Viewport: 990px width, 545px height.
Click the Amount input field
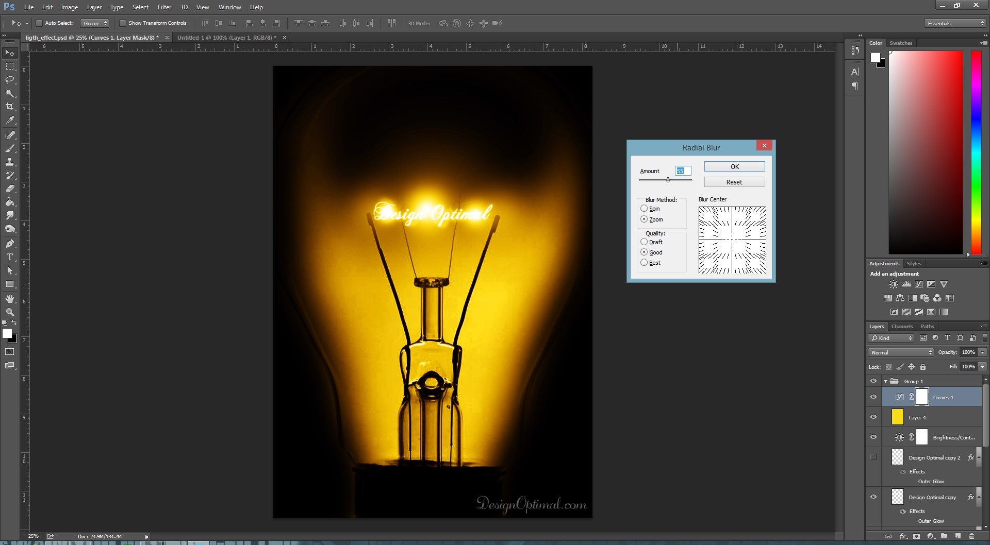tap(683, 171)
